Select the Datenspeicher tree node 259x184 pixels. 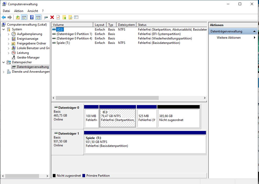[22, 62]
